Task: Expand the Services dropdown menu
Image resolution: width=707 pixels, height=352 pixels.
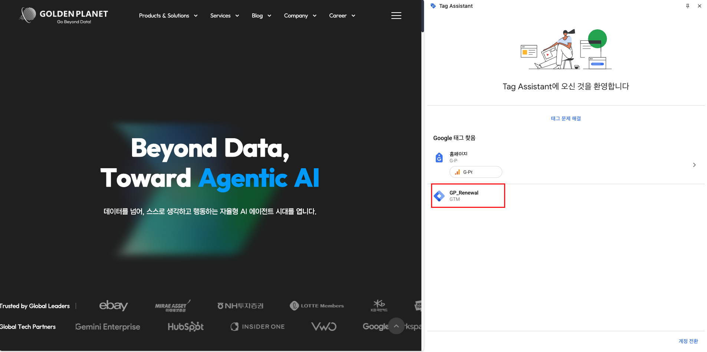Action: point(225,16)
